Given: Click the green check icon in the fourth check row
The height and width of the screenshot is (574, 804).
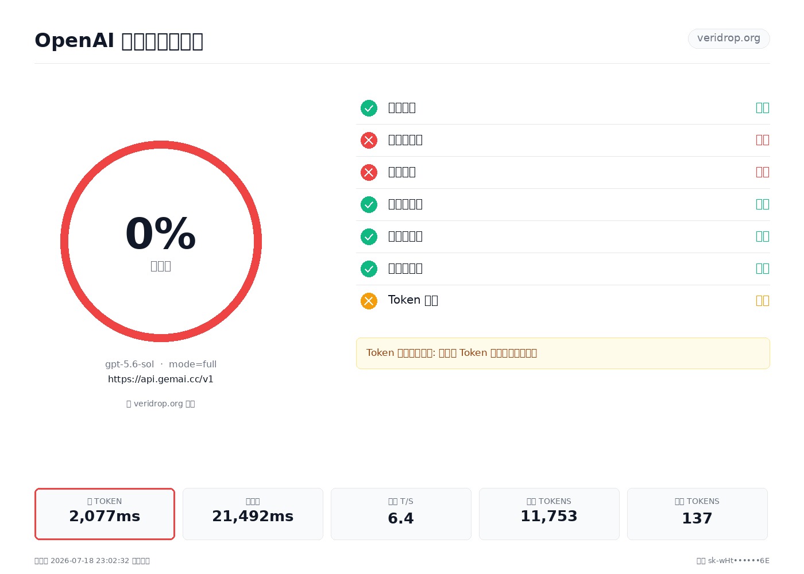Looking at the screenshot, I should pos(369,204).
